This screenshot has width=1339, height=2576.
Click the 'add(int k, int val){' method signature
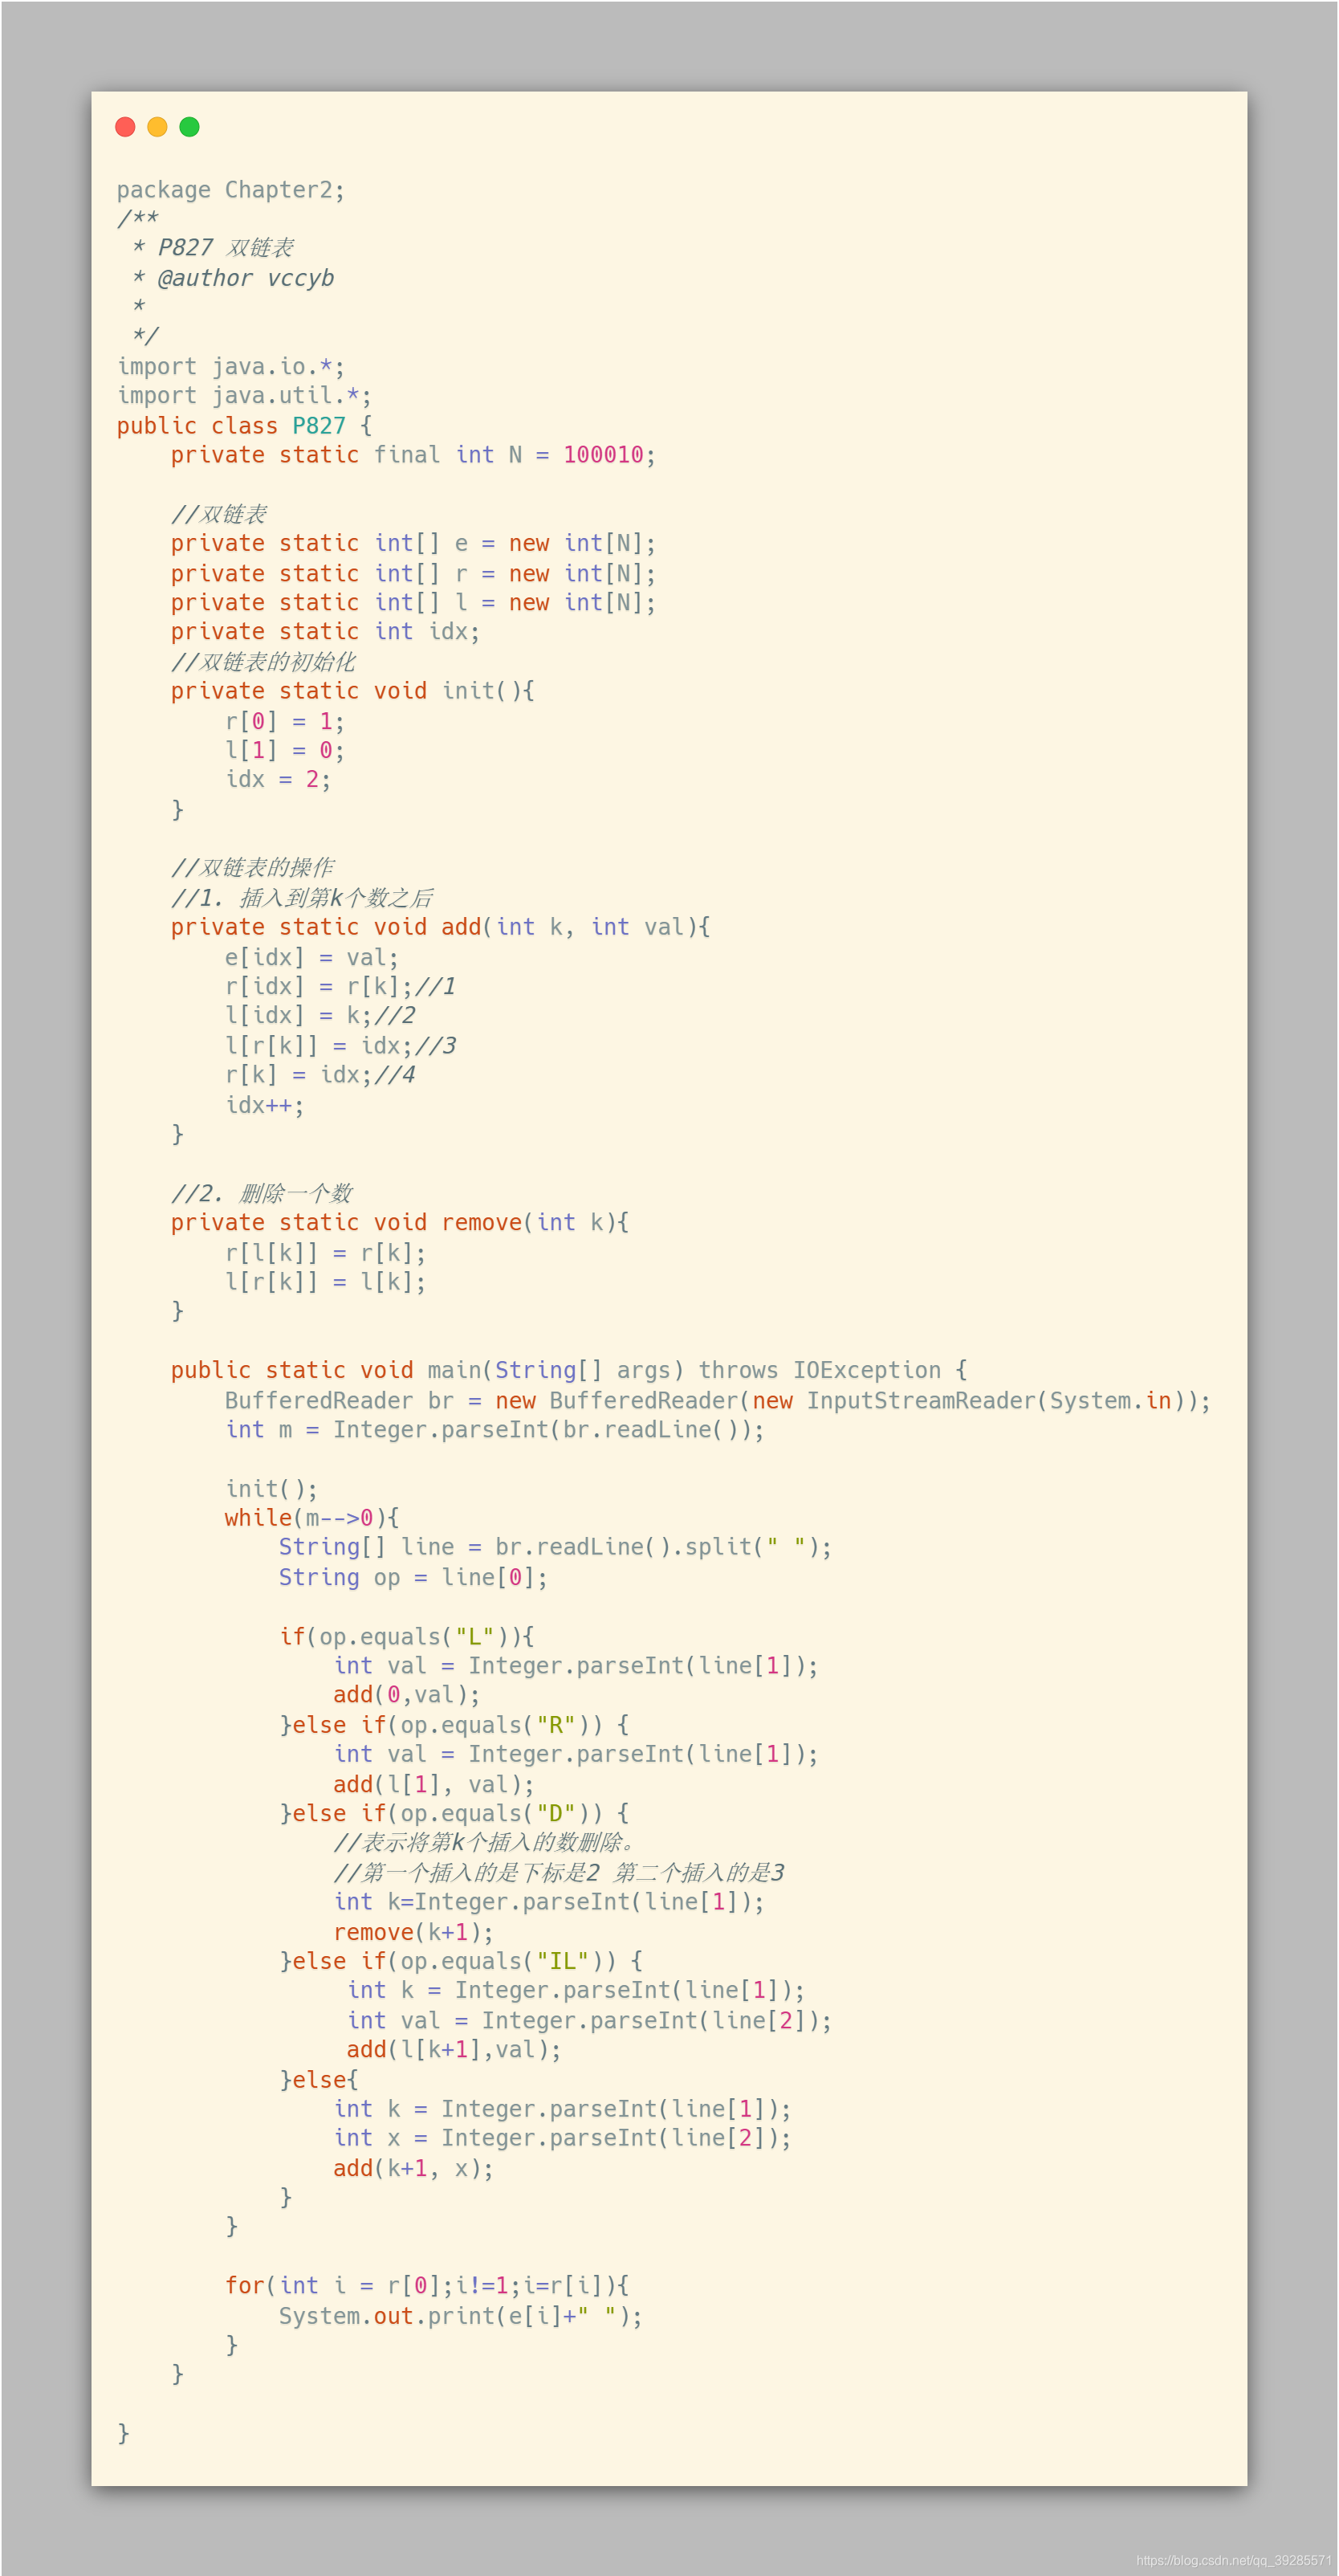point(575,927)
